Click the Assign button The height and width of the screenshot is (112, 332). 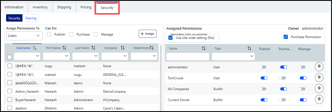tap(147, 34)
